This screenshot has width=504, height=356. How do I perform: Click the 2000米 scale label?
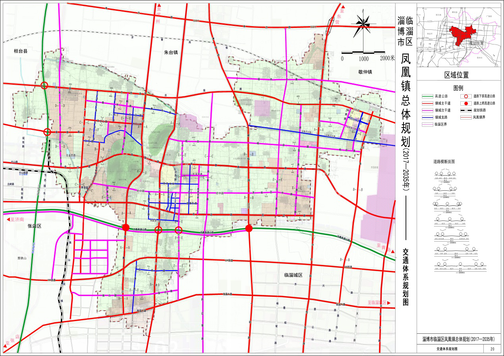(387, 58)
